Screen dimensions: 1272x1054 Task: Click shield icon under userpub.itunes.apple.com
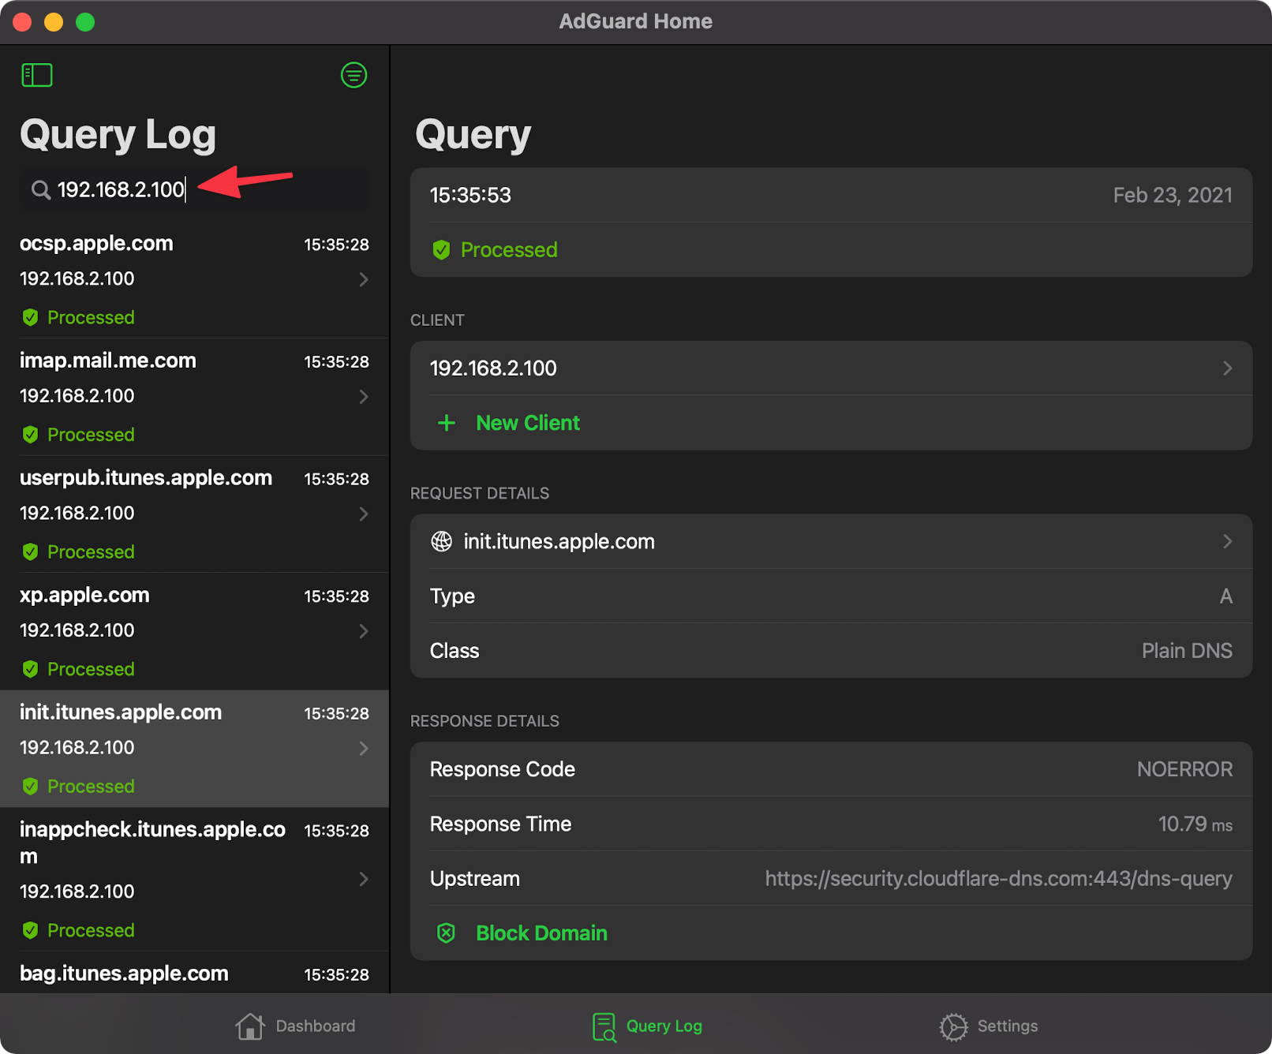(x=30, y=551)
